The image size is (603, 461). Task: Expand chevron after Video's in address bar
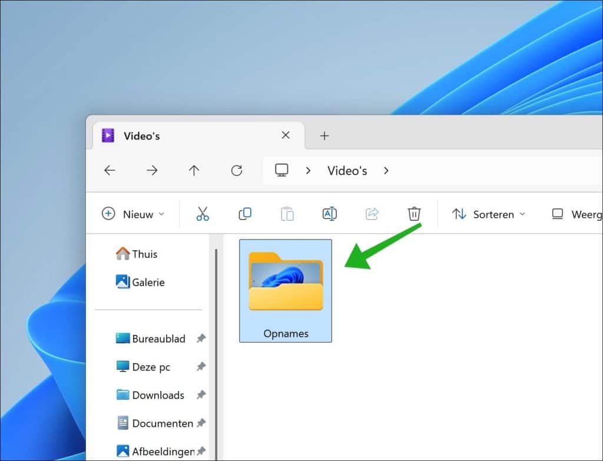pyautogui.click(x=386, y=171)
